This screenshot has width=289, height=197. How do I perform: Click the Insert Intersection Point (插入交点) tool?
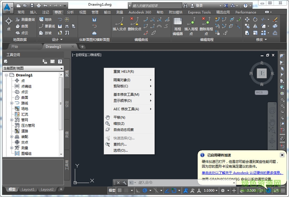coord(119,24)
